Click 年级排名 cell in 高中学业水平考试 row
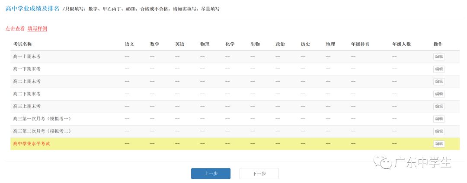Image resolution: width=467 pixels, height=183 pixels. [x=353, y=144]
